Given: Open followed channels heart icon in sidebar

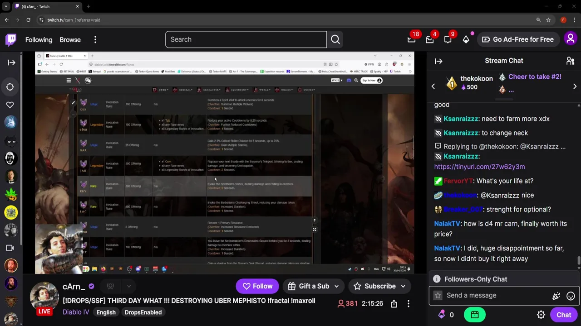Looking at the screenshot, I should (x=10, y=105).
